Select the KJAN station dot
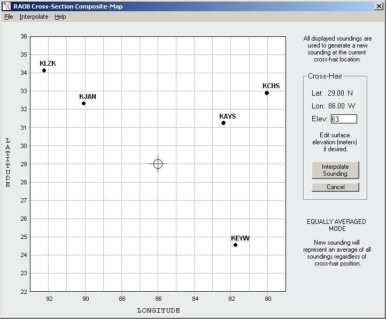 [x=83, y=103]
